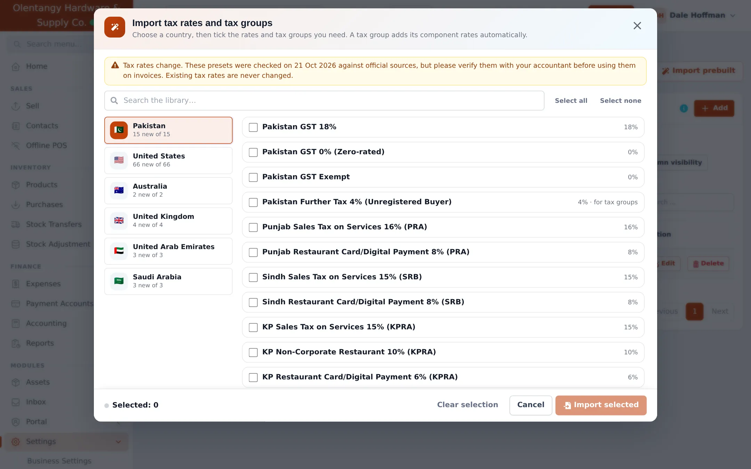Click the Saudi Arabia flag icon
This screenshot has height=469, width=751.
119,281
